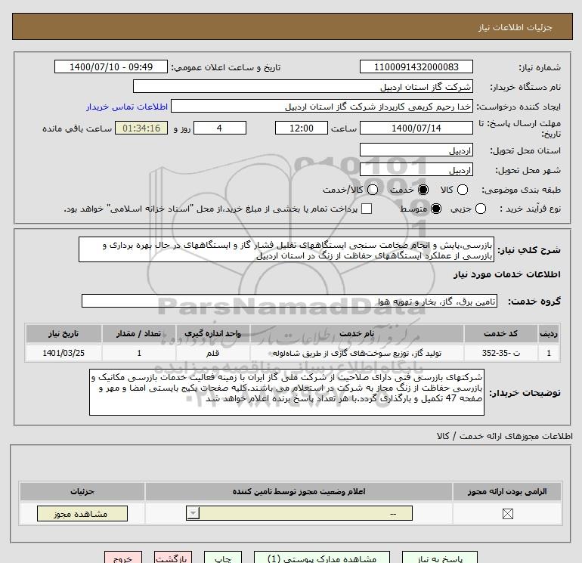Select the کالا/خدمت radio button
The image size is (582, 563).
(373, 190)
